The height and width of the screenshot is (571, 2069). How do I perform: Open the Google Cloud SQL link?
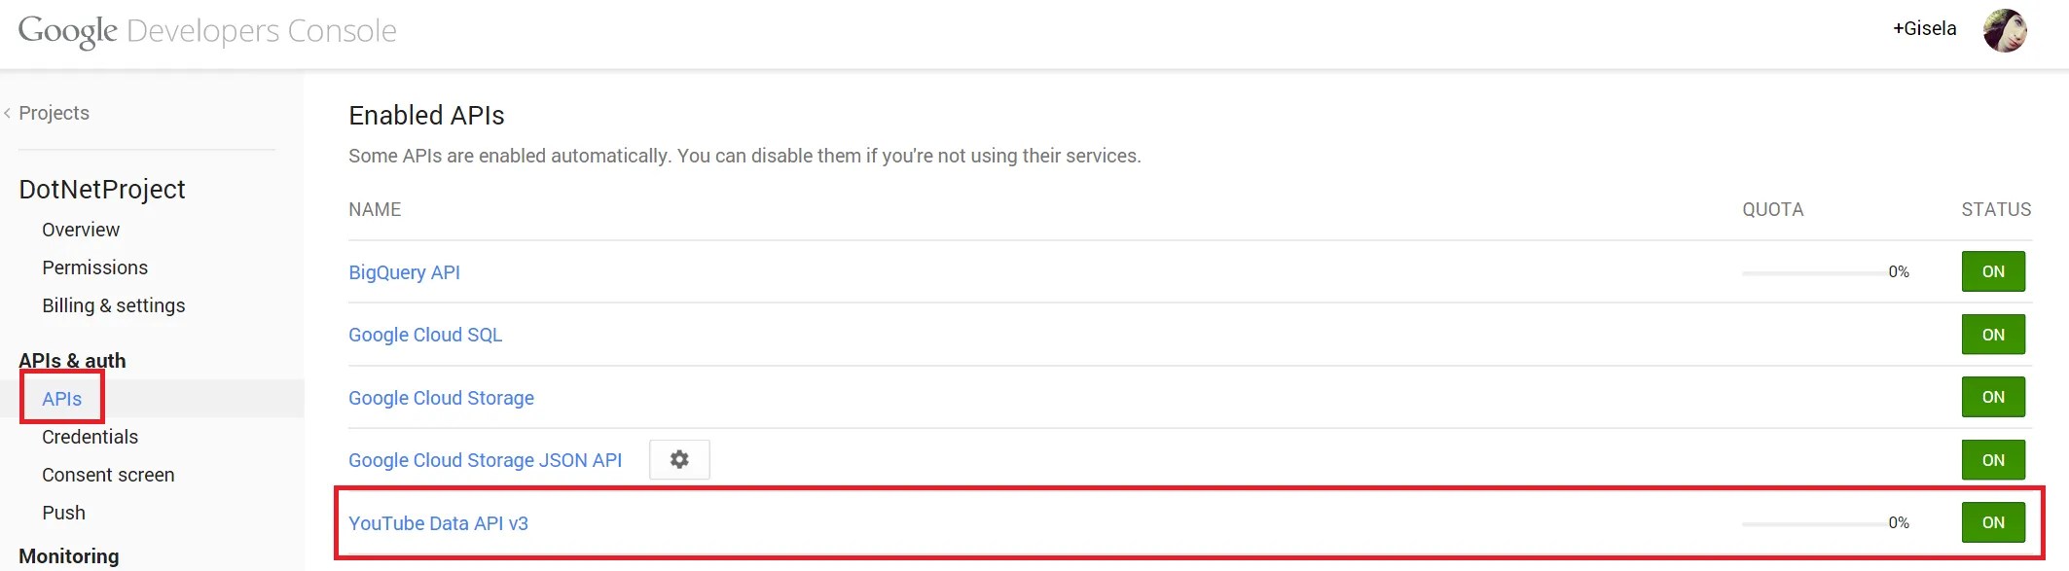point(425,335)
